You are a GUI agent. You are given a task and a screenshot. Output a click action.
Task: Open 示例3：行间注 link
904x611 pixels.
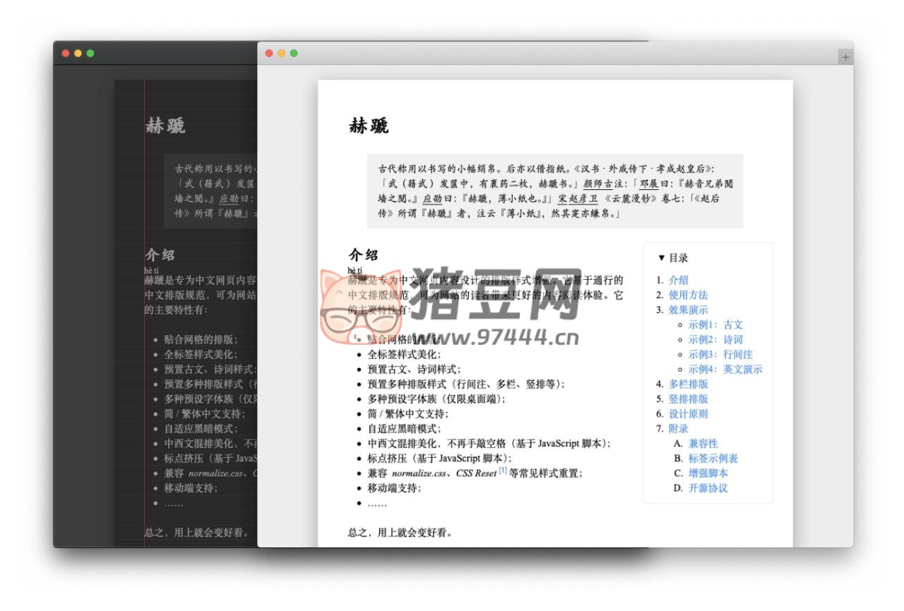click(x=720, y=355)
